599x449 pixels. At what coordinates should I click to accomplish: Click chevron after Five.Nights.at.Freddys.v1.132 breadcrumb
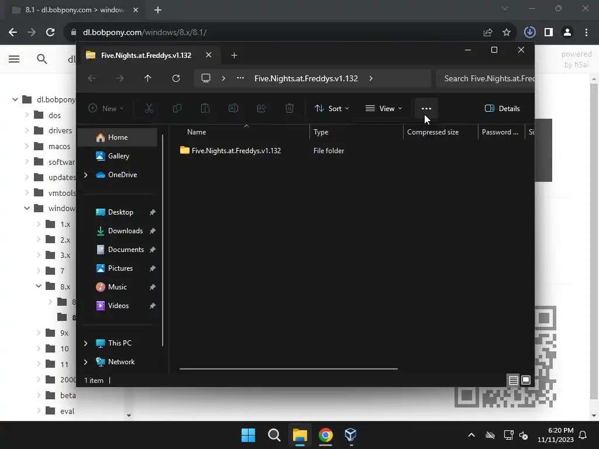point(371,78)
